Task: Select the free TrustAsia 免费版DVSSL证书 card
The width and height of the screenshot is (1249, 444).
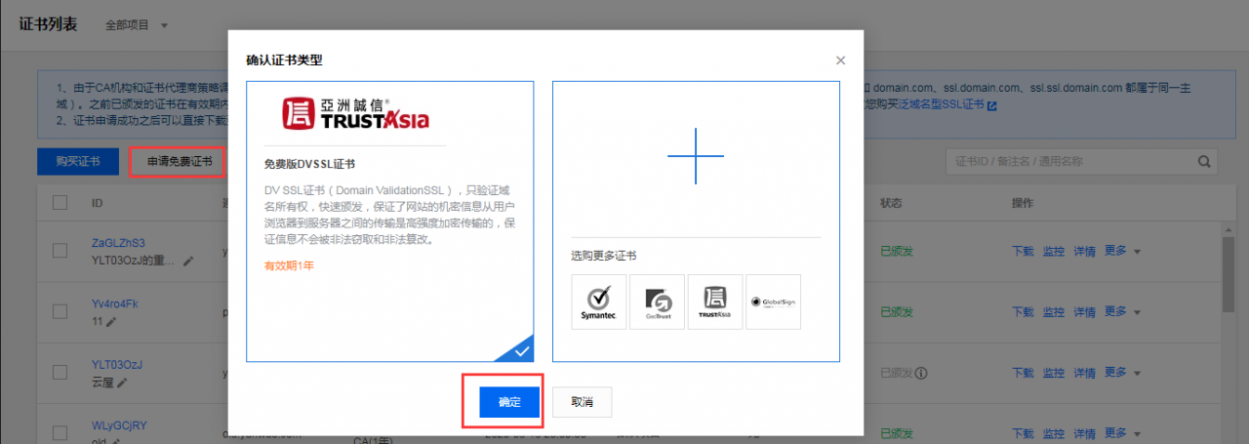Action: 390,222
